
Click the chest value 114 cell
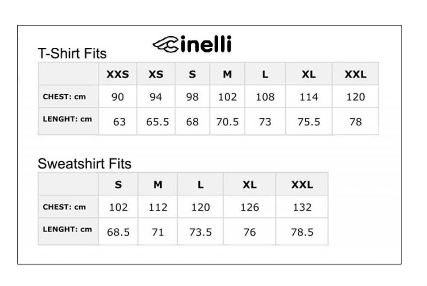point(309,96)
